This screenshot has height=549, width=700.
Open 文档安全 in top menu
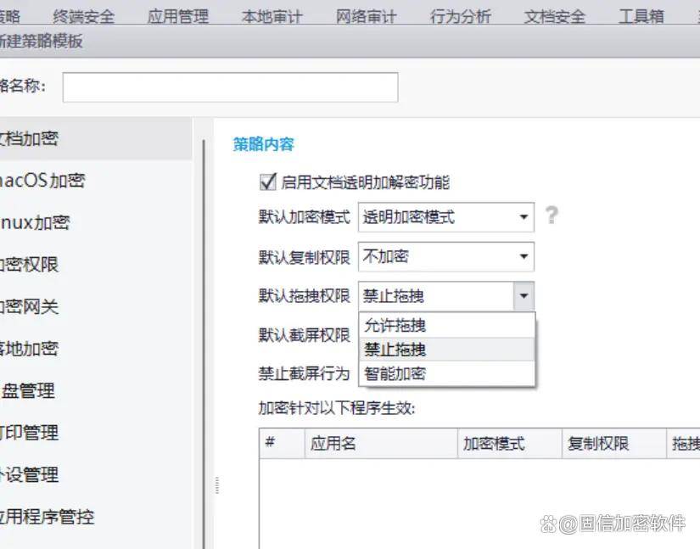point(554,16)
